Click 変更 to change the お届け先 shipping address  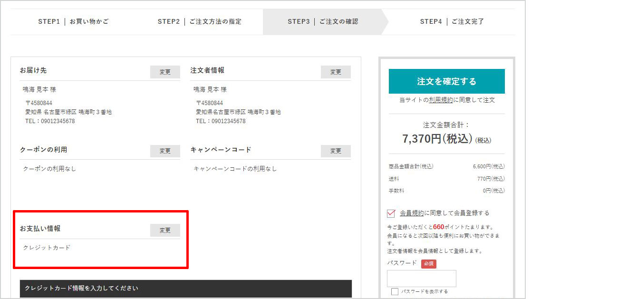click(165, 72)
